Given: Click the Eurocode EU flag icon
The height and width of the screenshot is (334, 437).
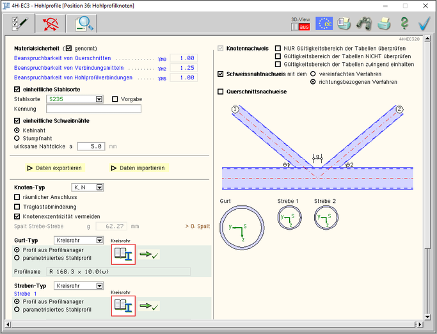Looking at the screenshot, I should (x=324, y=24).
